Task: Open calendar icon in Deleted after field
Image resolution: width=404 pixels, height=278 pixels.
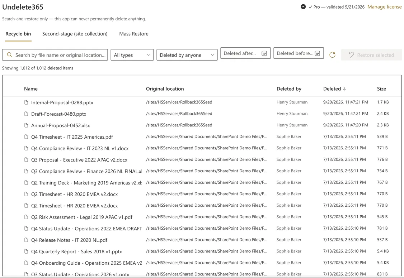Action: click(264, 53)
